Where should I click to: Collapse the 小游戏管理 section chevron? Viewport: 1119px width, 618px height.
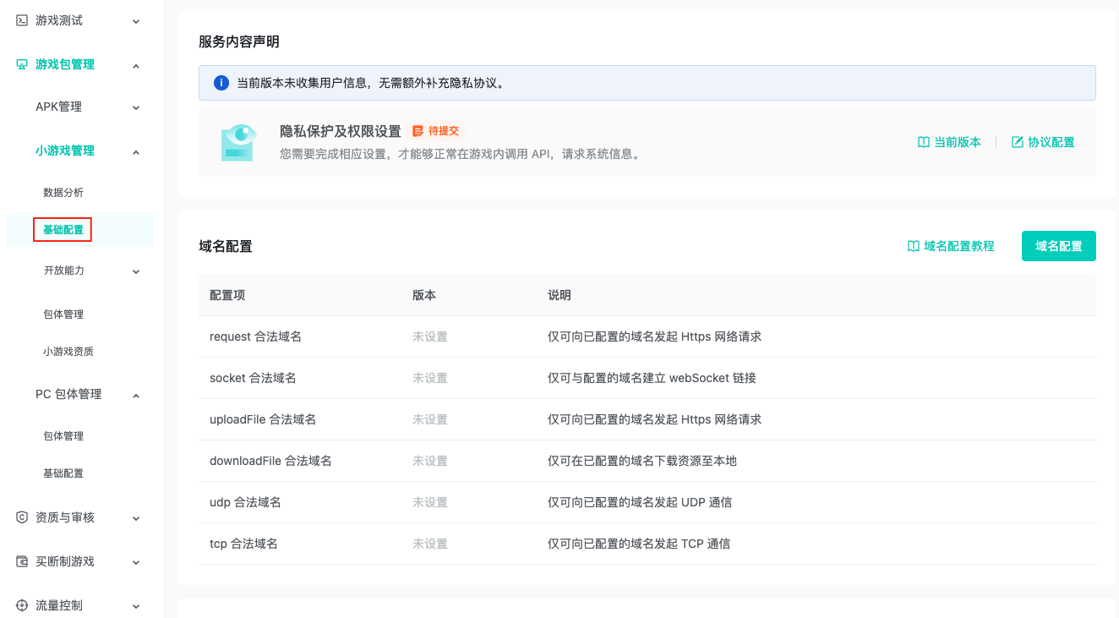[x=136, y=151]
